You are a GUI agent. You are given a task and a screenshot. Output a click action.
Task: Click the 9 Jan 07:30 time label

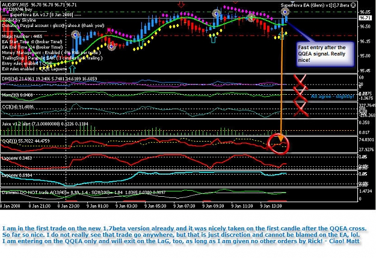click(184, 206)
